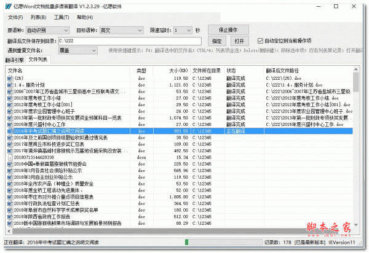Click the file icon of 2018年陕西省政府工作报告

coord(10,216)
